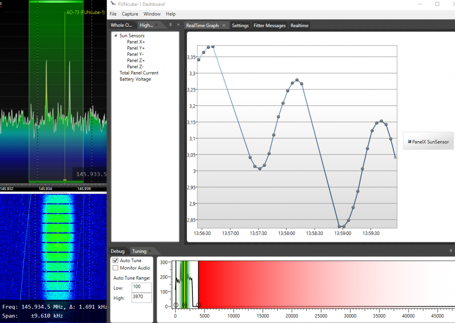Select Battery Voltage item
Screen dimensions: 455x323
(135, 79)
